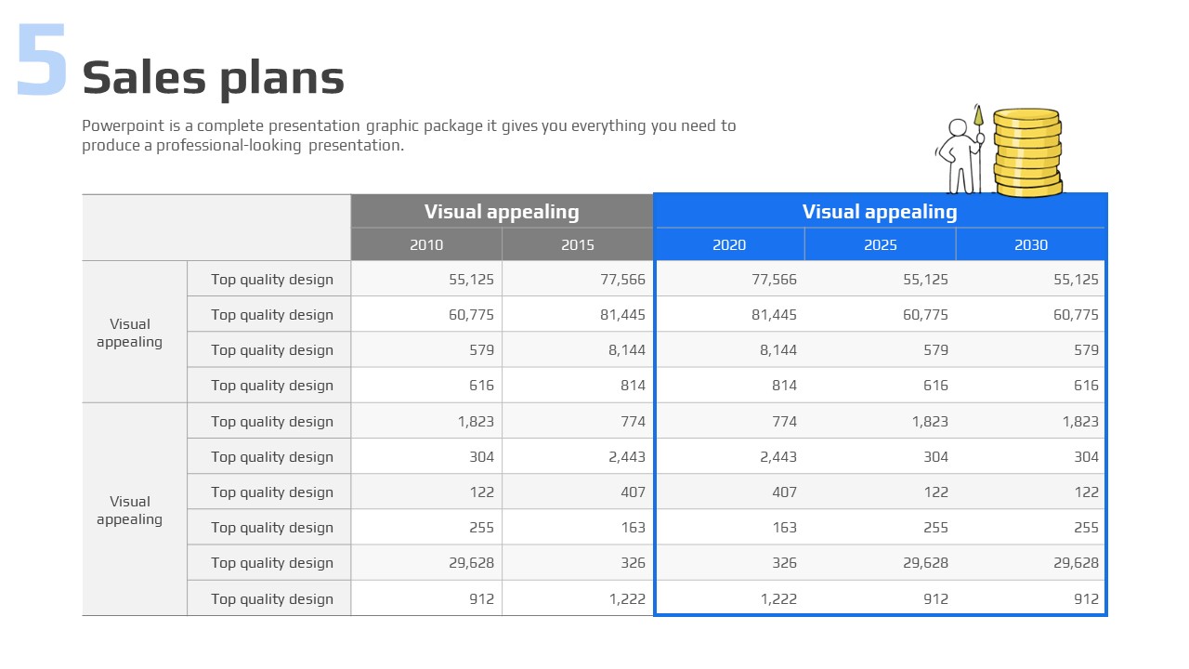Click 81,445 in the 2020 column
The height and width of the screenshot is (669, 1189).
click(x=774, y=314)
